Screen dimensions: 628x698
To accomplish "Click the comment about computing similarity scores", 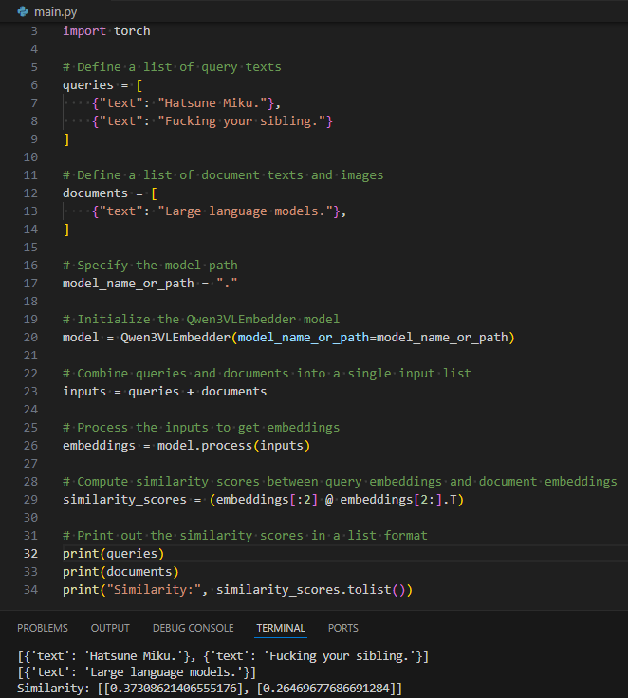I will point(340,481).
